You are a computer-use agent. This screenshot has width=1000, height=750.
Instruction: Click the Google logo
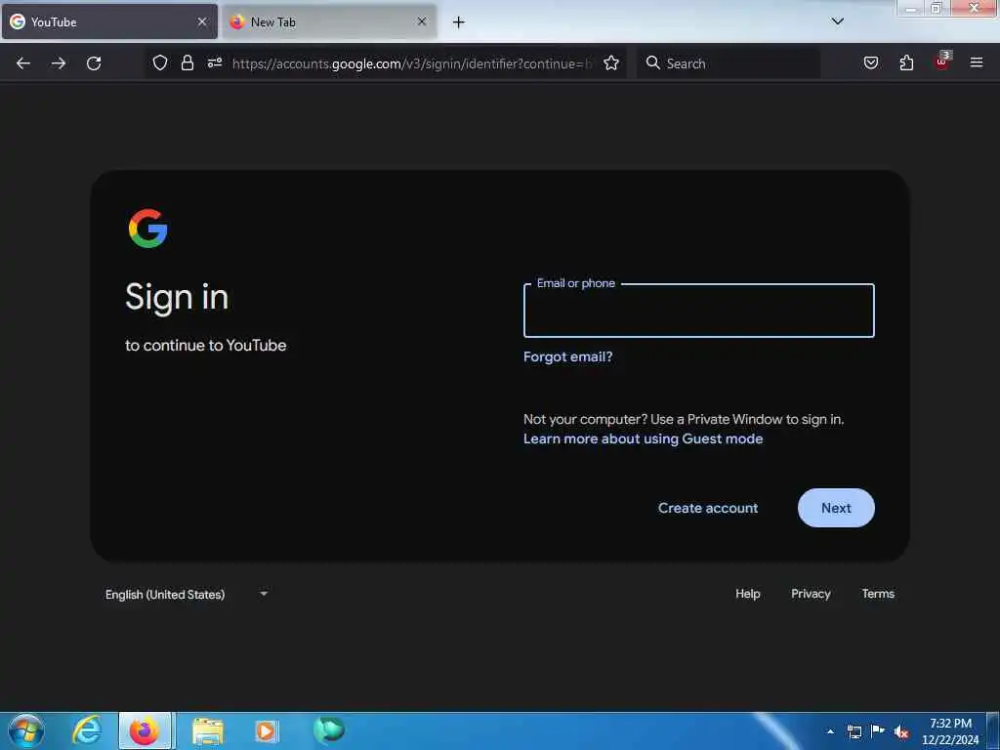click(x=148, y=228)
